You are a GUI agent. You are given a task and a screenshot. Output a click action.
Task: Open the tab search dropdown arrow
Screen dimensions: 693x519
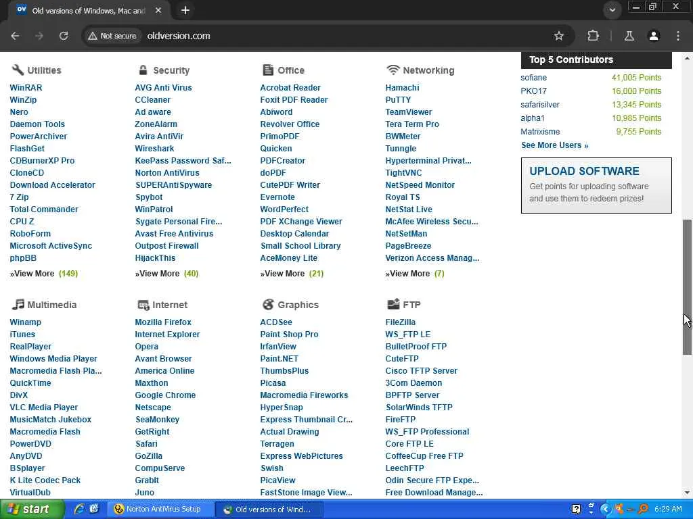pos(612,10)
